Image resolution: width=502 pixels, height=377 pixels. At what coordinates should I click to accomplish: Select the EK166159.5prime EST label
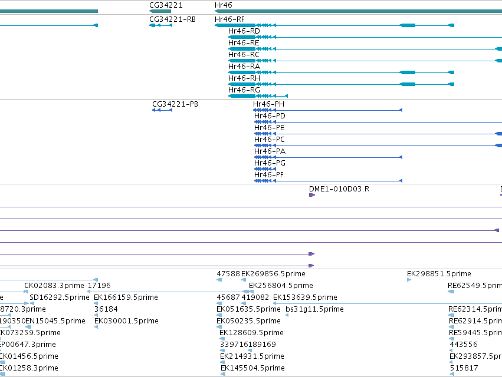(x=126, y=297)
